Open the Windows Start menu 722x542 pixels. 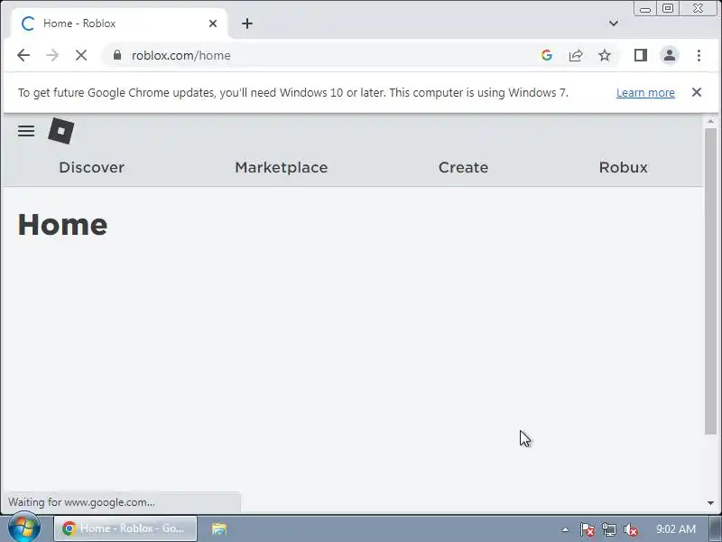[23, 528]
